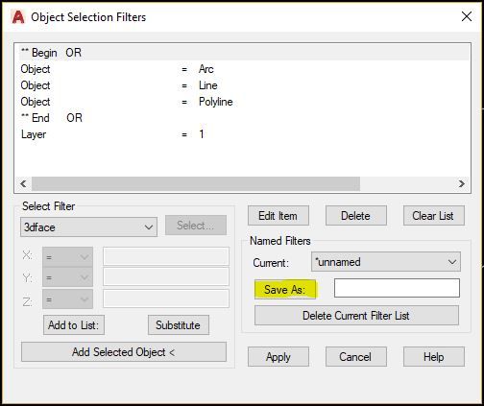Click Add to List button
Screen dimensions: 484x406
(74, 325)
